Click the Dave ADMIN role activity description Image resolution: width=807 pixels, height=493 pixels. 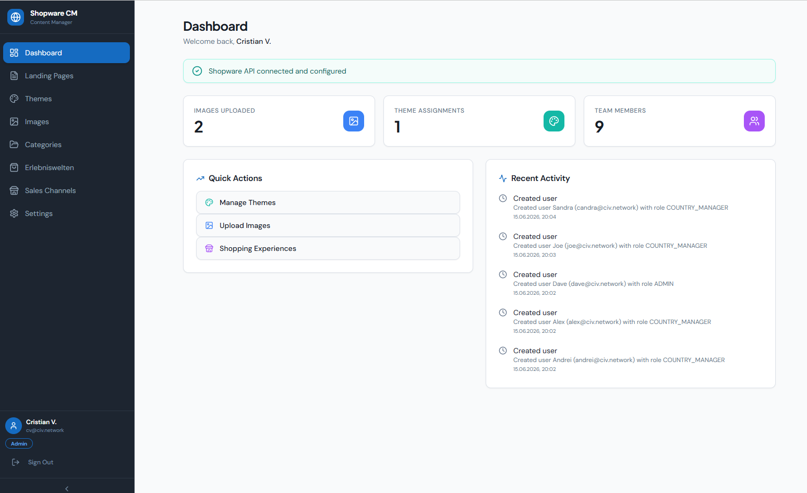pos(594,284)
